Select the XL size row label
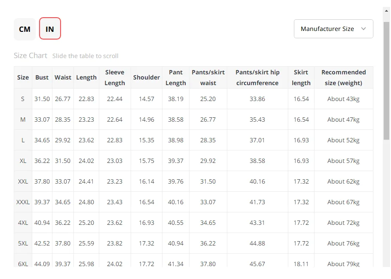 click(x=23, y=161)
